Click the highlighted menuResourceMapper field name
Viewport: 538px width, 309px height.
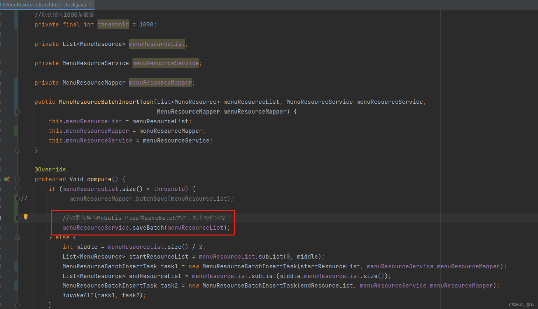click(x=160, y=83)
